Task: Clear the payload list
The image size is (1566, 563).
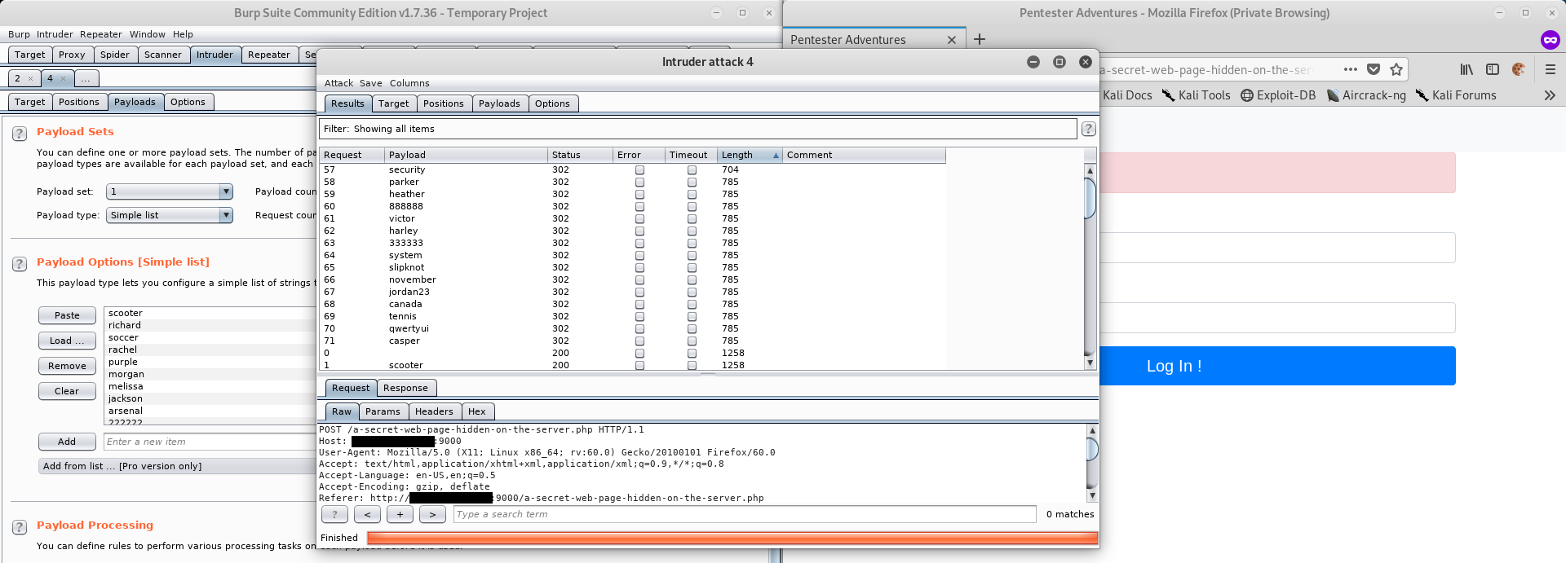Action: click(67, 391)
